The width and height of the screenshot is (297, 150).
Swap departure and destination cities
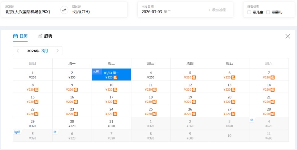[x=64, y=10]
